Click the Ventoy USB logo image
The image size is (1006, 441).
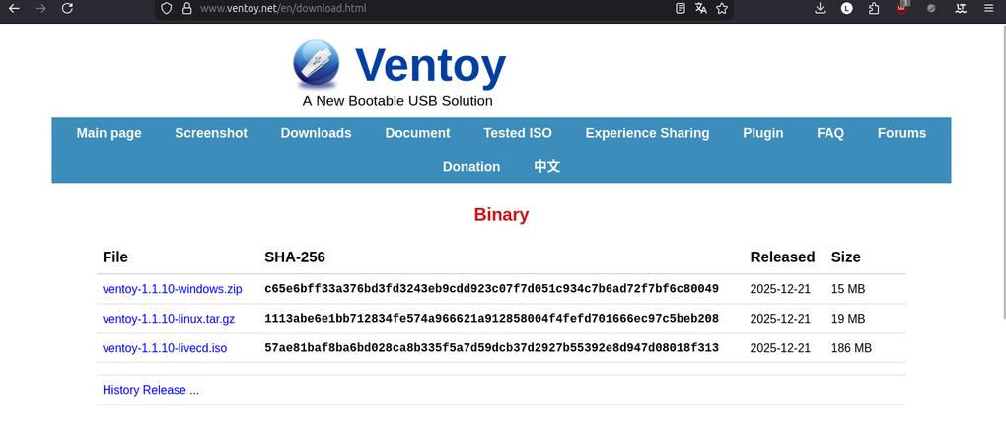(316, 64)
